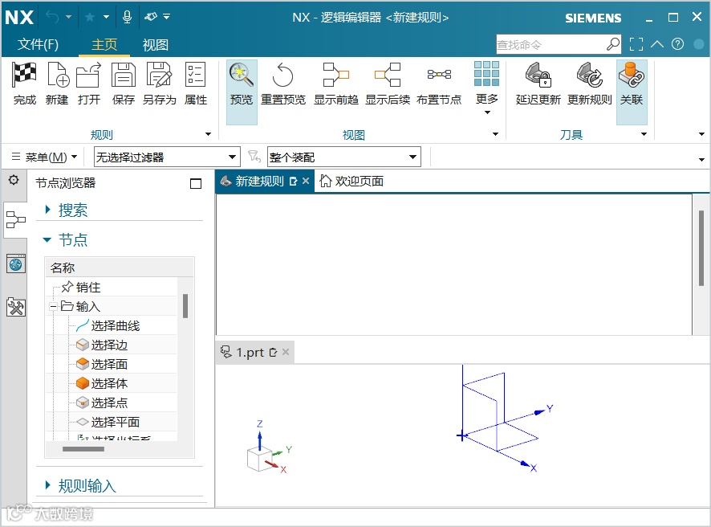Image resolution: width=711 pixels, height=527 pixels.
Task: Expand the 规则输入 section
Action: tap(47, 485)
